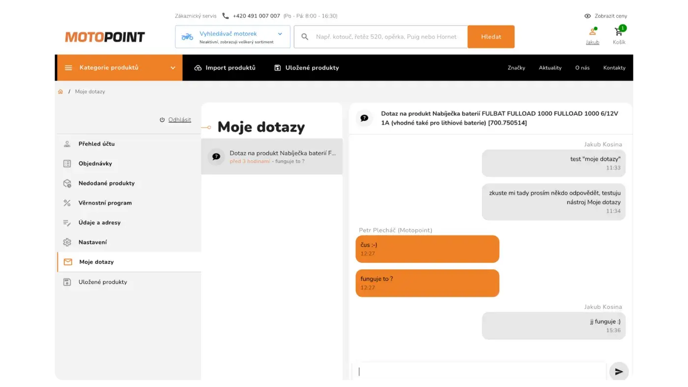The height and width of the screenshot is (387, 688).
Task: Toggle Zobrazit ceny eye icon
Action: [x=587, y=16]
